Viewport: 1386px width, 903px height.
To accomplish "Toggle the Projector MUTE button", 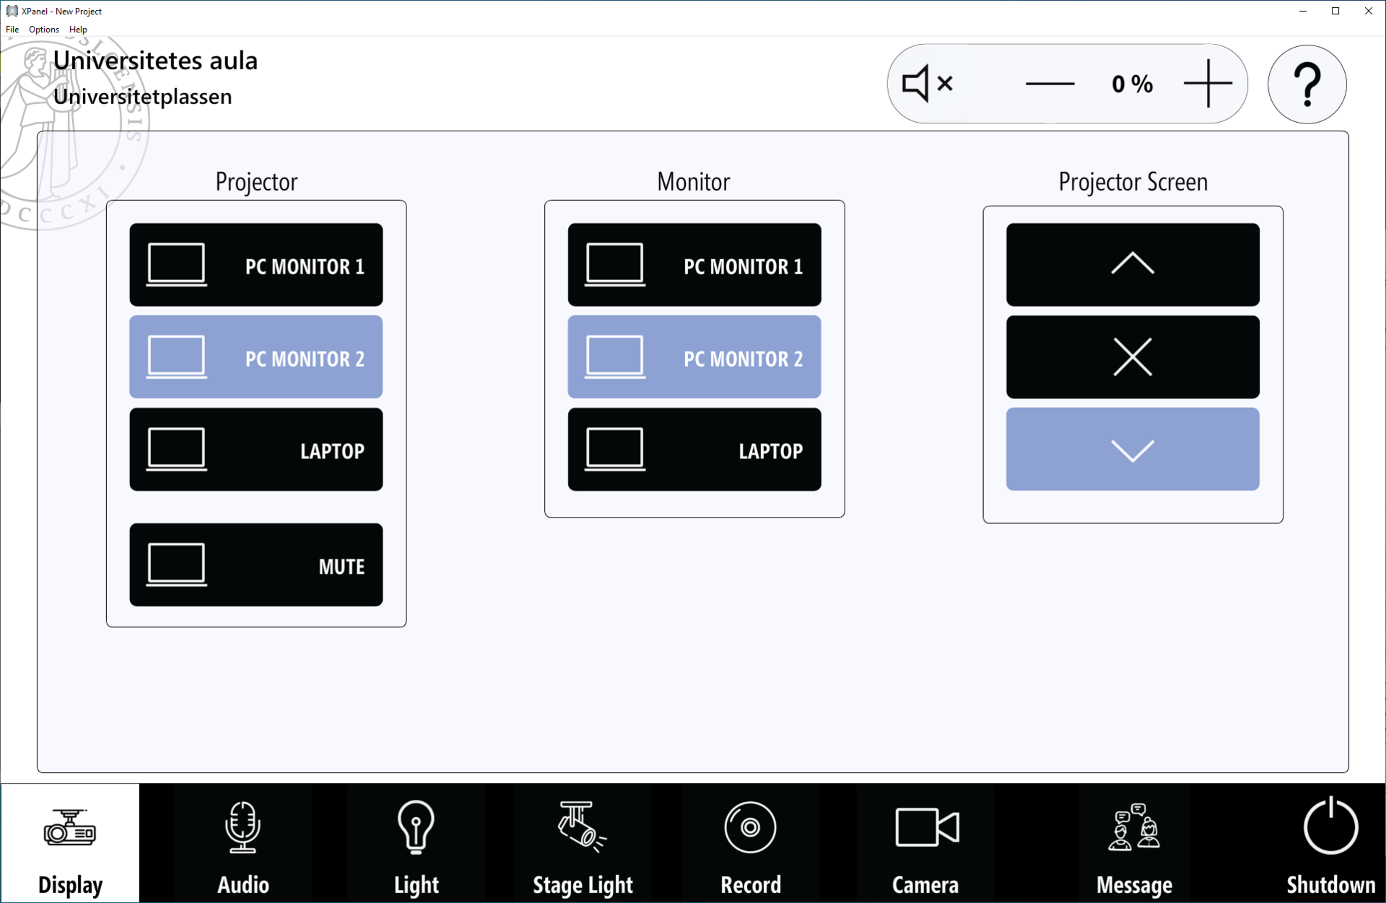I will [256, 564].
